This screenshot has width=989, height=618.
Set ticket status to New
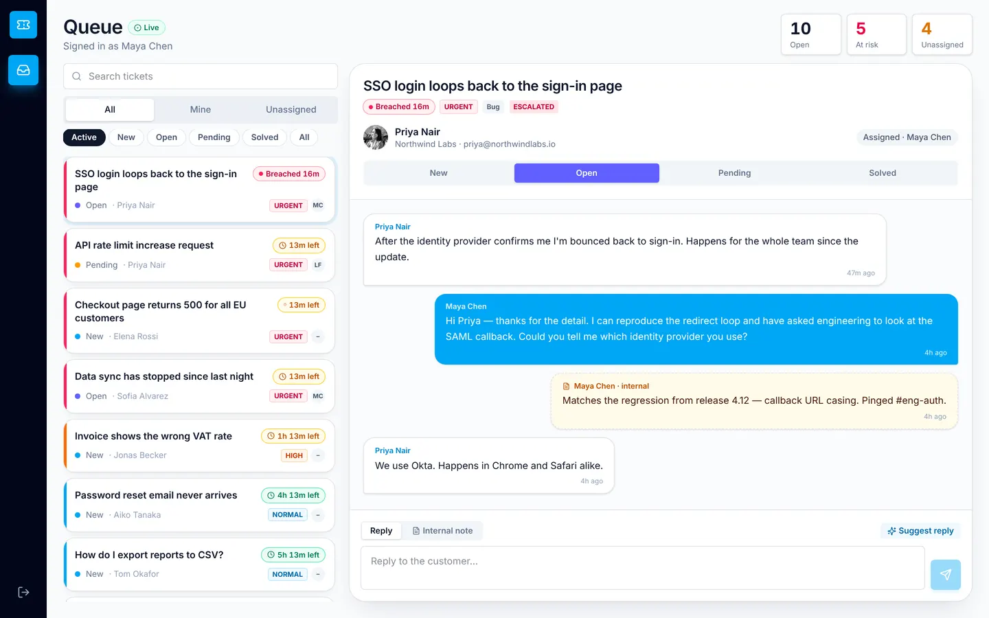click(438, 173)
